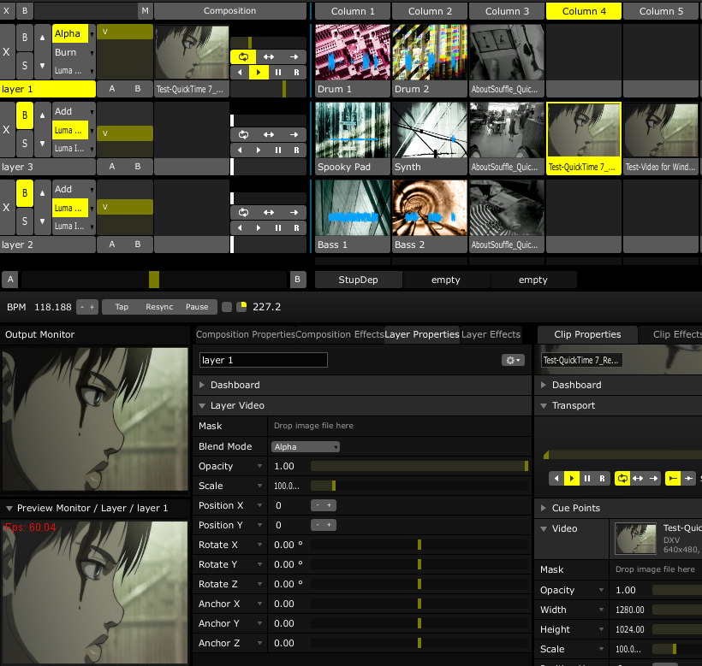Click the play forward icon for layer 1
702x666 pixels.
point(259,73)
